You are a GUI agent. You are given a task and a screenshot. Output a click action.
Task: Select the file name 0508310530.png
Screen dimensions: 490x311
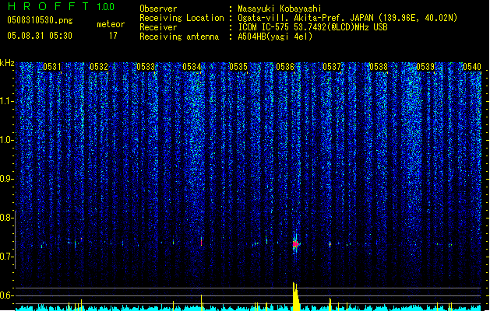point(40,21)
